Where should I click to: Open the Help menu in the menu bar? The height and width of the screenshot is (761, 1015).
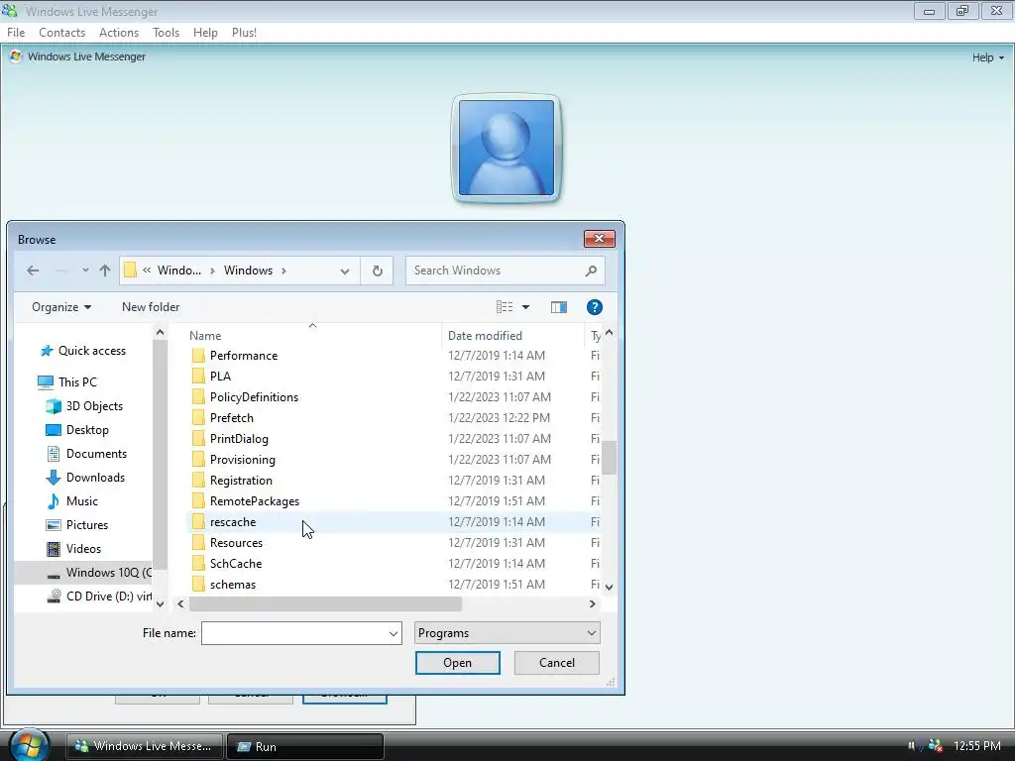pos(205,33)
